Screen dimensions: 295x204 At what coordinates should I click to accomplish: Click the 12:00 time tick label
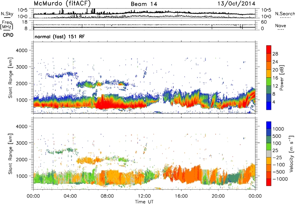(x=144, y=196)
